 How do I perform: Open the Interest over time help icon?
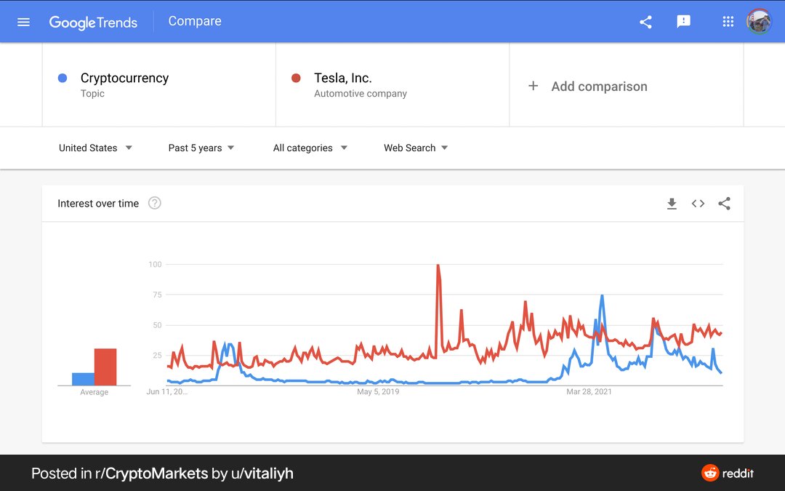pos(155,203)
